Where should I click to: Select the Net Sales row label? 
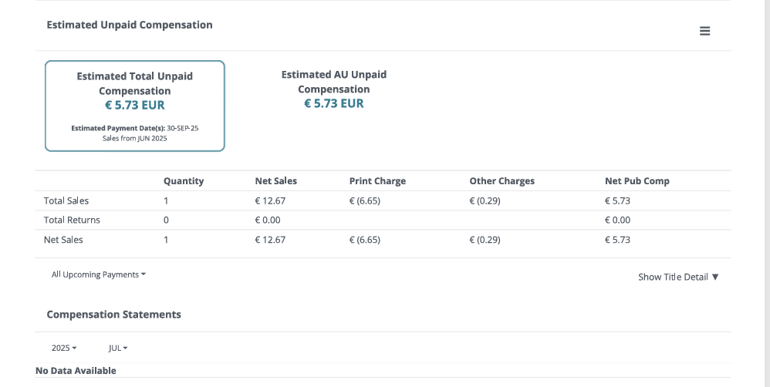click(63, 240)
